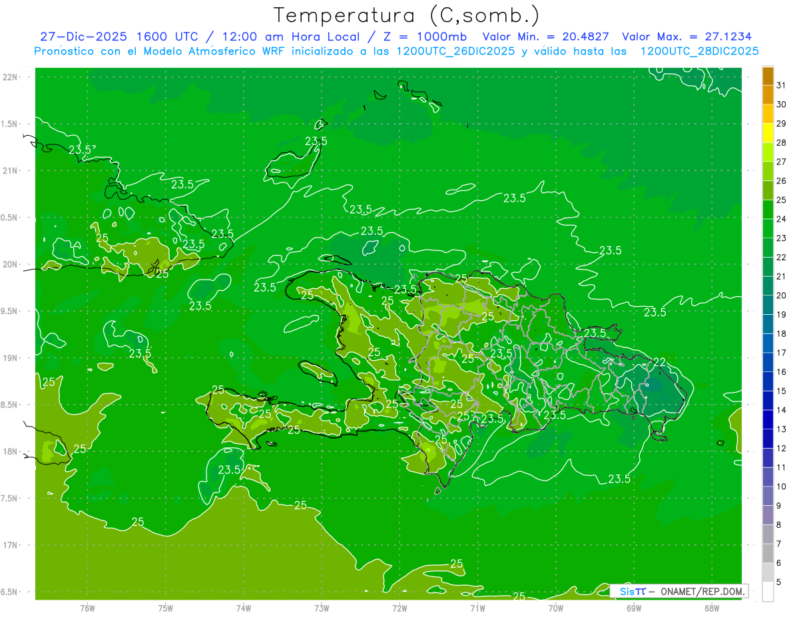Click the '1200UTC_28DIC2025' valid-until time
799x617 pixels.
click(699, 51)
